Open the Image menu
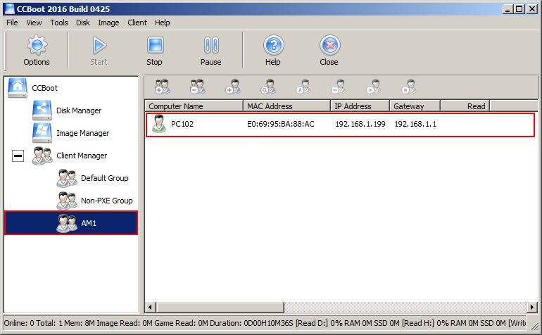 coord(108,23)
